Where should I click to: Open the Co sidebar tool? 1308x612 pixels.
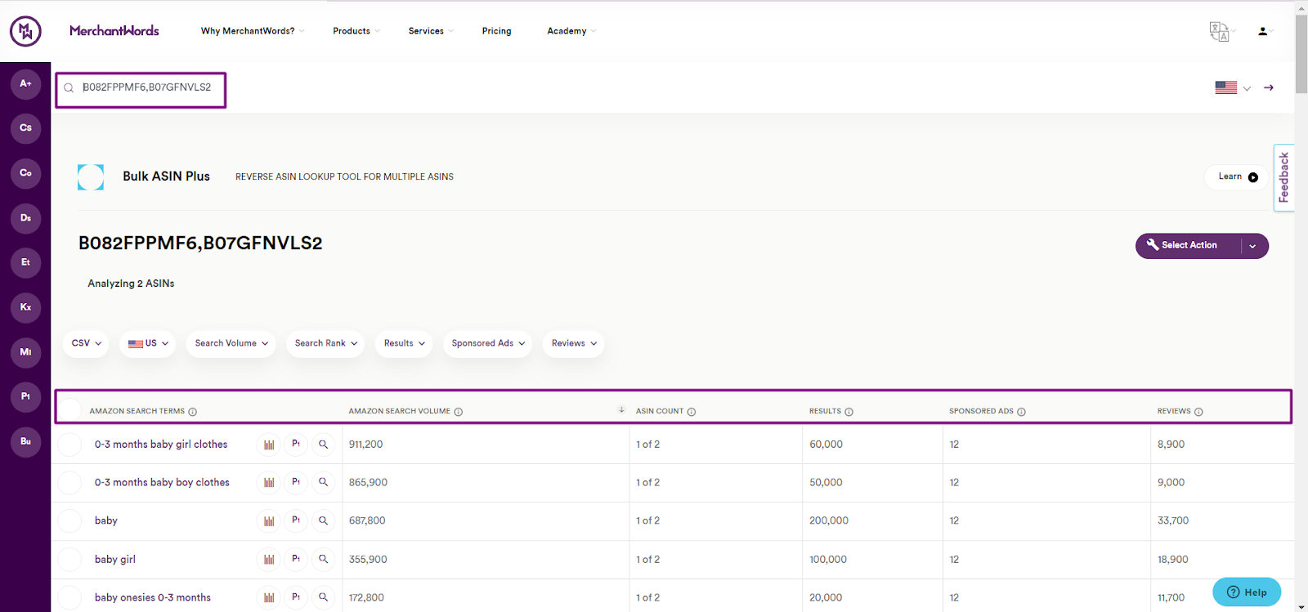(25, 173)
